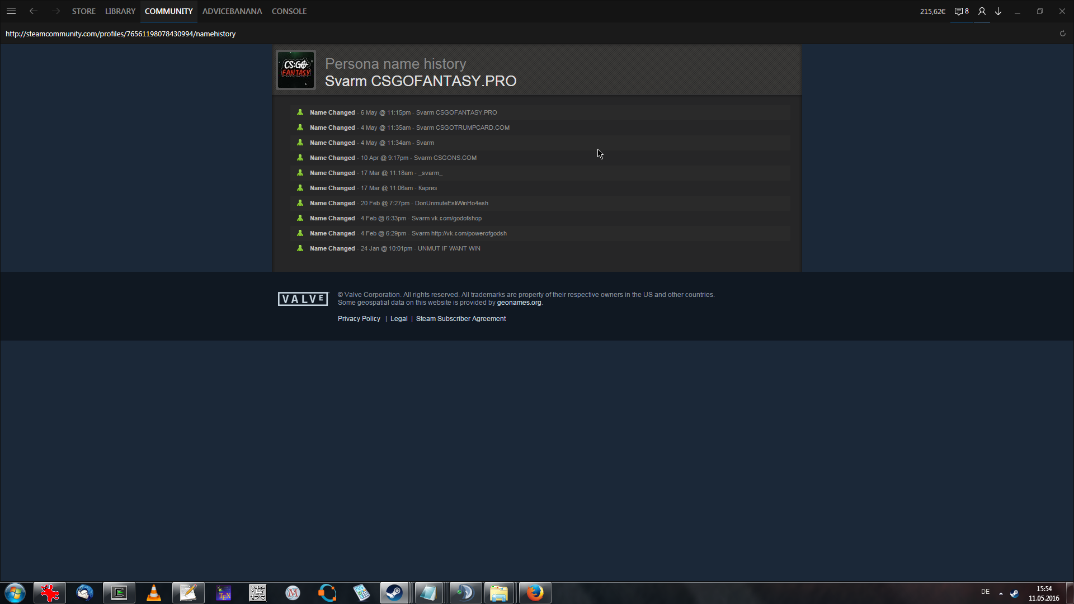Open Firefox from the taskbar
1074x604 pixels.
pos(535,593)
